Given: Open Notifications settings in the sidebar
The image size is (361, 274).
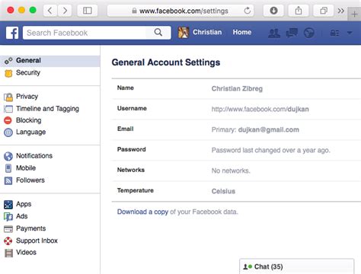Looking at the screenshot, I should coord(34,156).
